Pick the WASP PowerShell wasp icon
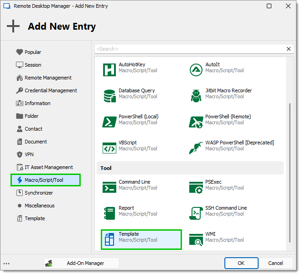The width and height of the screenshot is (301, 275). pyautogui.click(x=196, y=148)
